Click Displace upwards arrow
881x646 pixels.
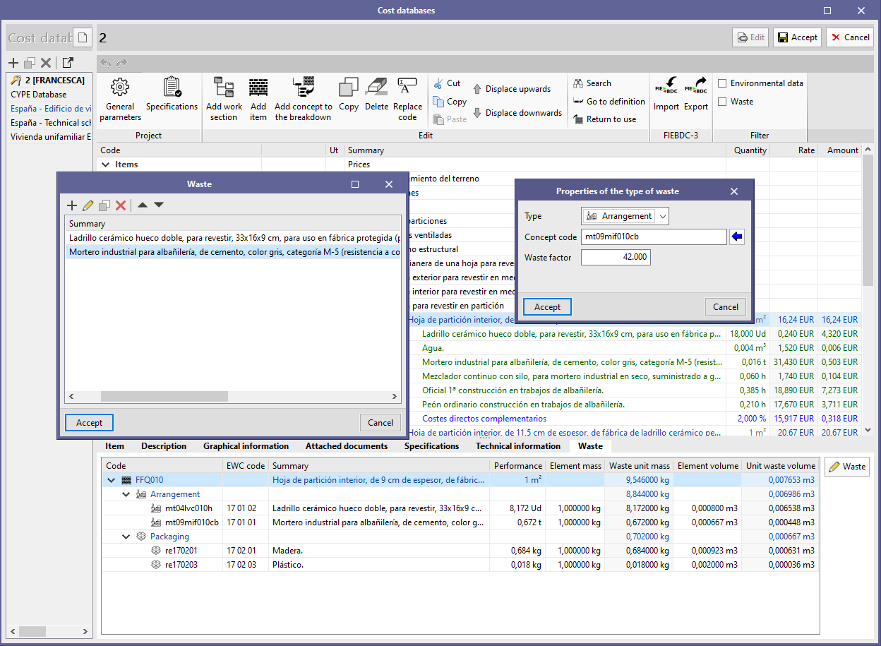pyautogui.click(x=512, y=89)
